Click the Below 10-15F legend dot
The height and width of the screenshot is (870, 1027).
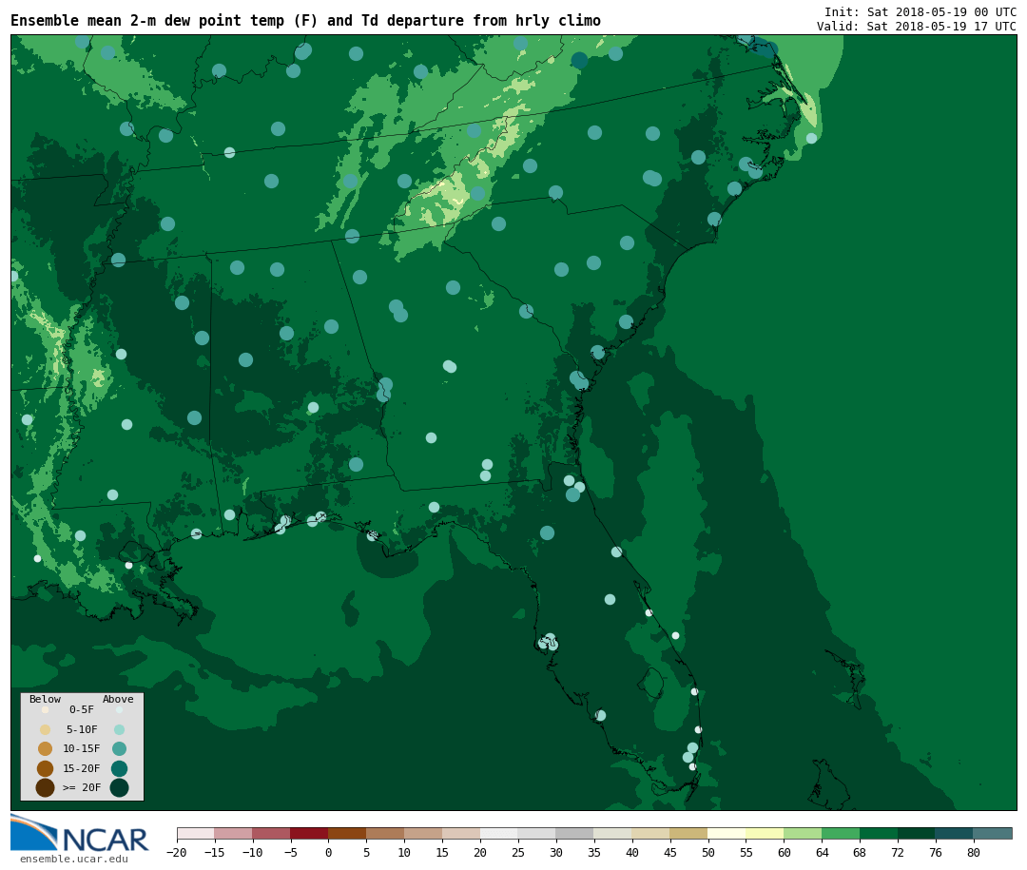click(x=46, y=749)
